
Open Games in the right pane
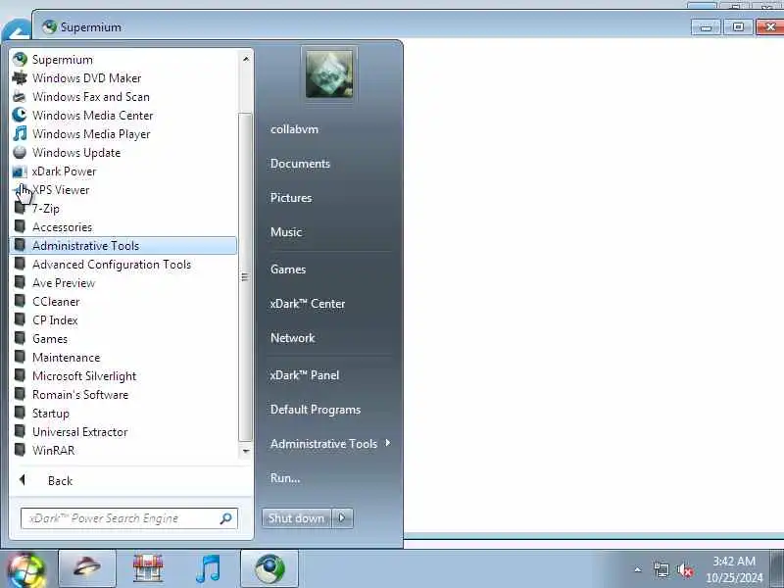coord(288,269)
